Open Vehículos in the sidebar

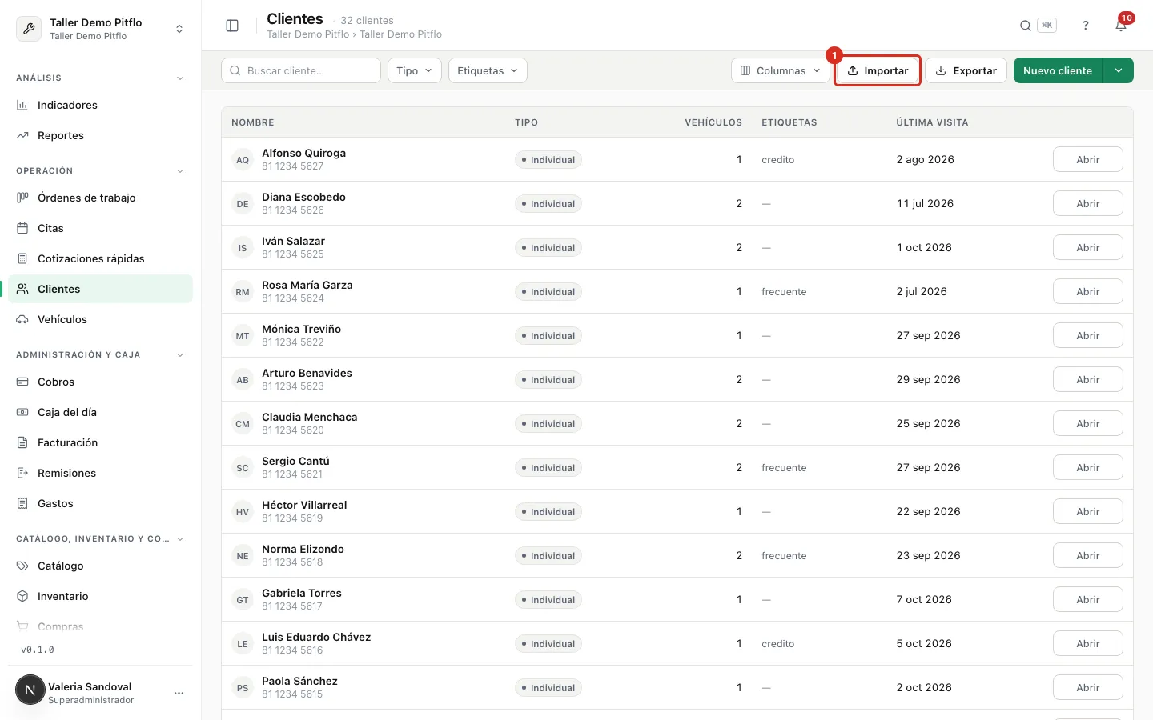pyautogui.click(x=100, y=319)
